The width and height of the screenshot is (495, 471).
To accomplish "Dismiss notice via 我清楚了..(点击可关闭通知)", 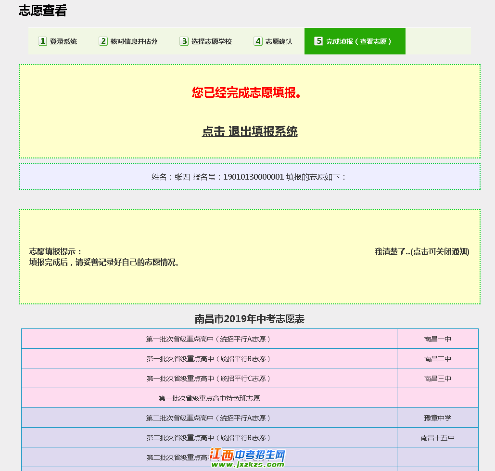I will [x=422, y=251].
